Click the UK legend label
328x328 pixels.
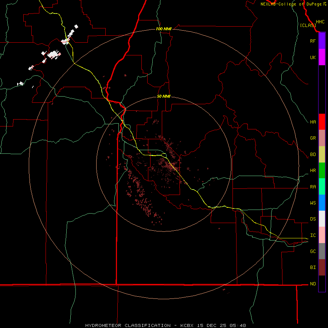(x=313, y=57)
